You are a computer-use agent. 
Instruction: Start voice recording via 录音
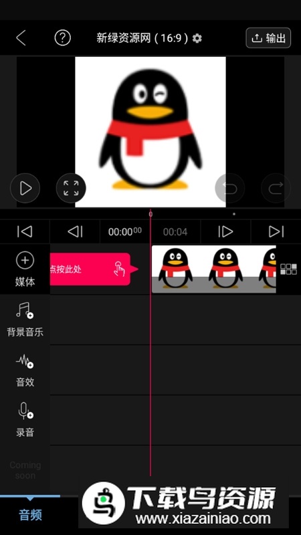25,420
